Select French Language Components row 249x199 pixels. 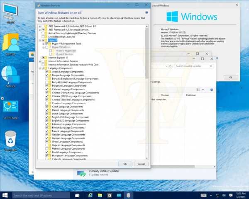[68, 131]
